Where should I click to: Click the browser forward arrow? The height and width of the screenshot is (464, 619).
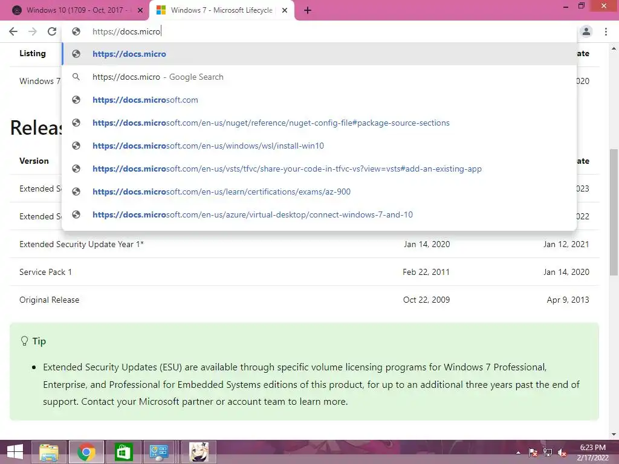click(33, 31)
